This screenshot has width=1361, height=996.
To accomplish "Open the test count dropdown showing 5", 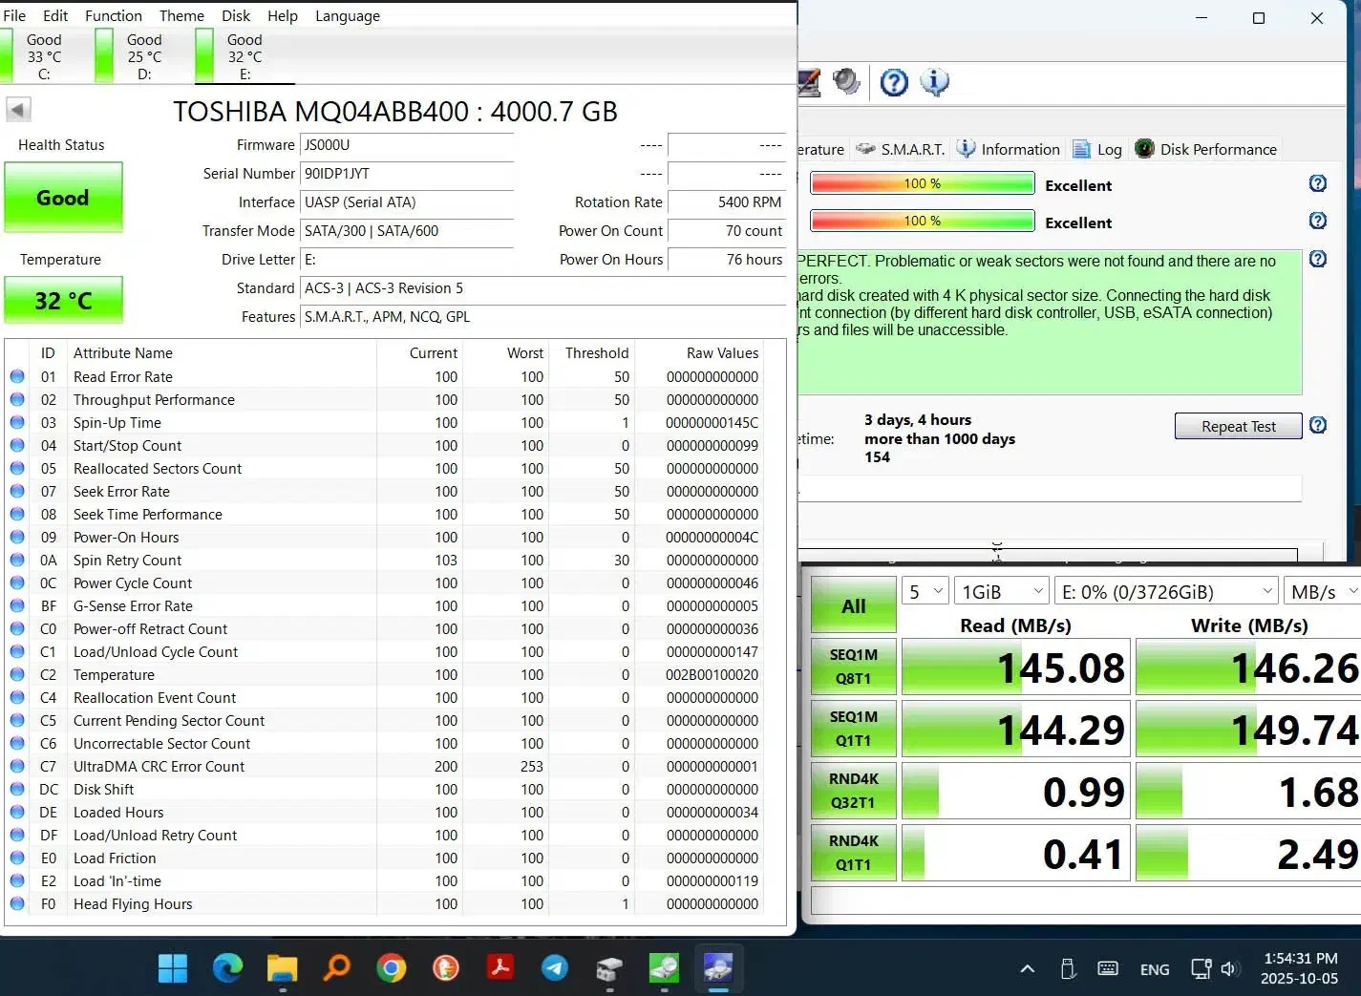I will 925,592.
